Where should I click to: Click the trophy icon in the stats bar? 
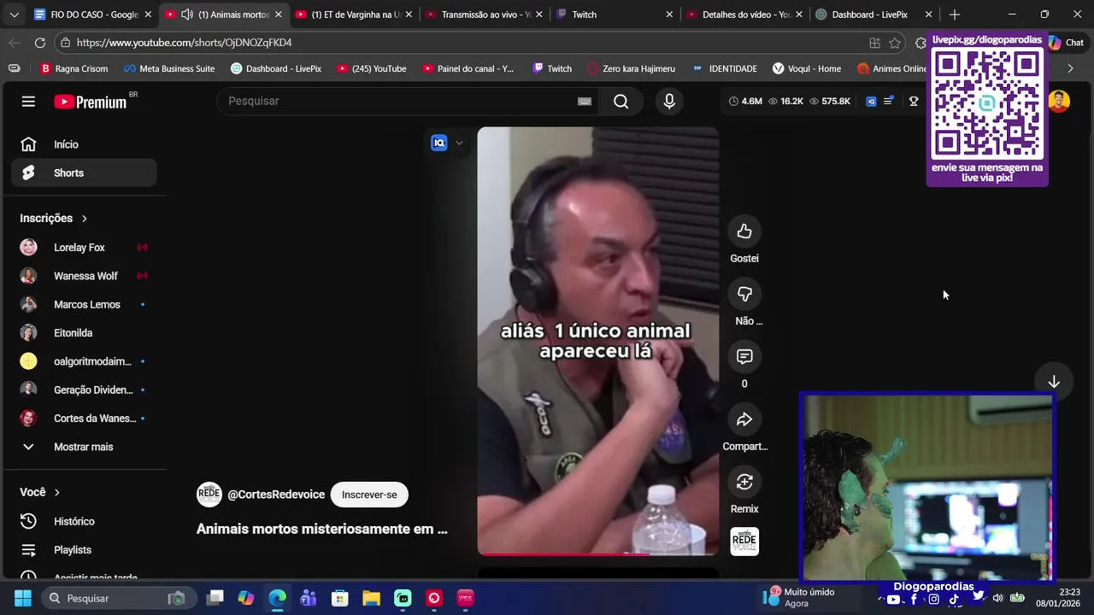(x=914, y=101)
